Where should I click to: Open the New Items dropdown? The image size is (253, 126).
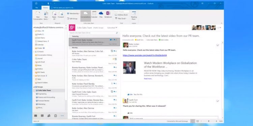tap(46, 15)
